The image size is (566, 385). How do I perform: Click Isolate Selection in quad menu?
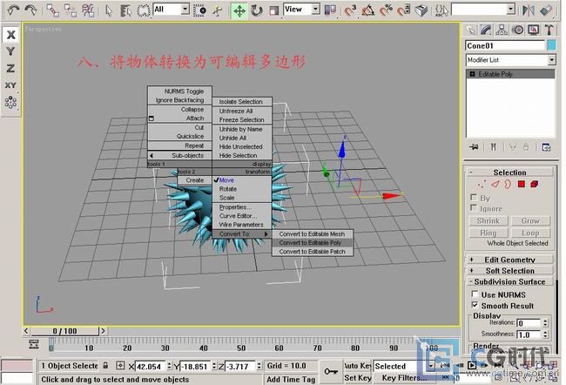coord(242,102)
